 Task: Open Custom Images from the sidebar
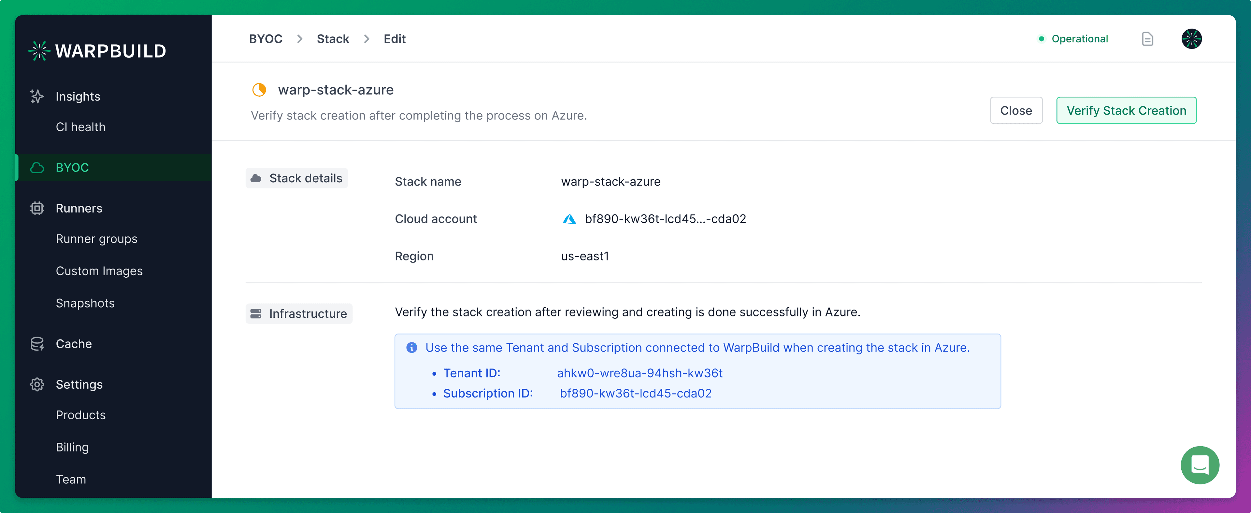click(99, 271)
